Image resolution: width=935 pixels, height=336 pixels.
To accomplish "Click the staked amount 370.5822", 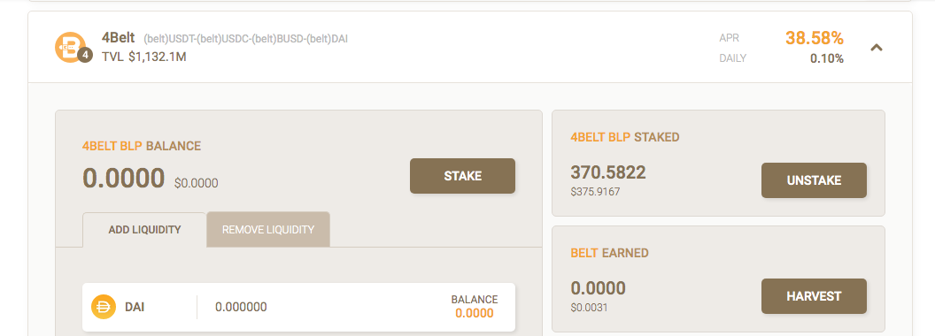I will point(608,172).
